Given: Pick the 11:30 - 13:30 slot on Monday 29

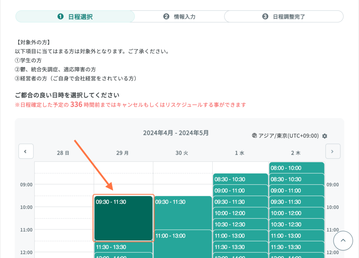Looking at the screenshot, I should click(x=123, y=247).
